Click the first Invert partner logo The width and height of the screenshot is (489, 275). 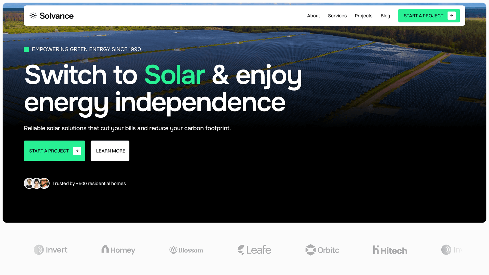[x=51, y=250]
